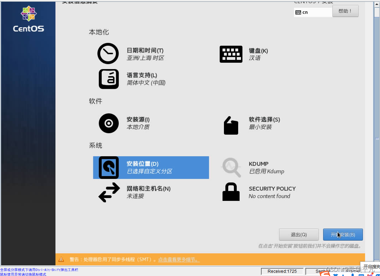Open the Software Selection package icon
The image size is (380, 276).
(x=231, y=125)
